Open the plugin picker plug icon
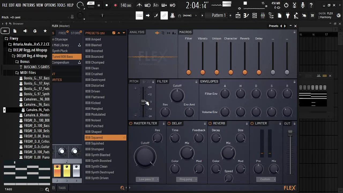Image resolution: width=343 pixels, height=193 pixels. click(288, 16)
